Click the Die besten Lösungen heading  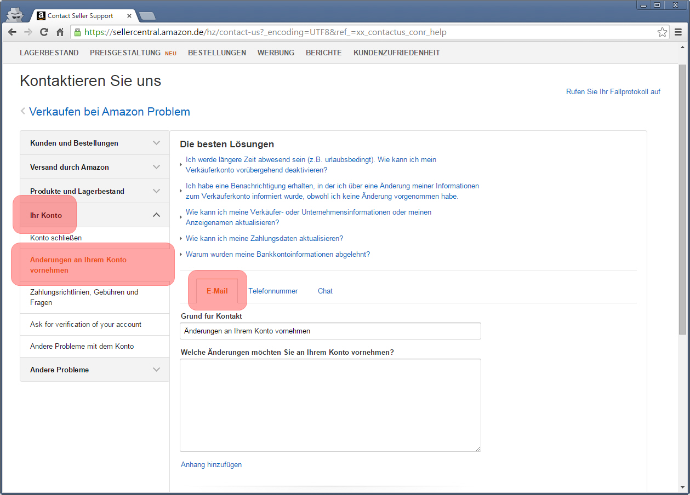(x=227, y=145)
